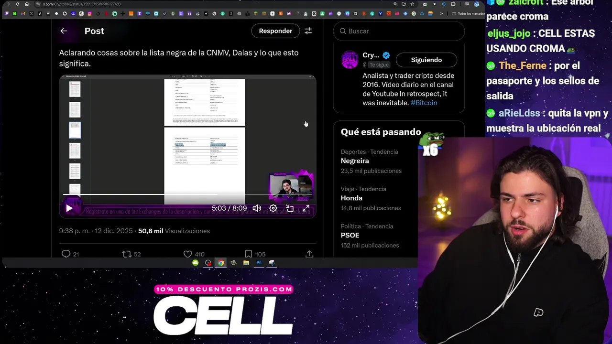This screenshot has width=612, height=344.
Task: Click the post text about CNMV
Action: click(179, 58)
